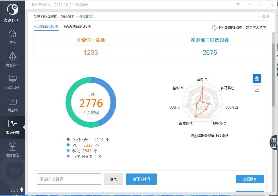This screenshot has height=196, width=278.
Task: Switch to radar chart view icon
Action: coord(257,78)
